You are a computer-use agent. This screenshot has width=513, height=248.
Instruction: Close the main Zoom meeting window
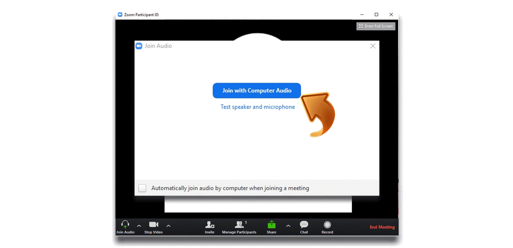pos(391,15)
